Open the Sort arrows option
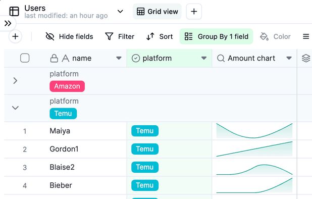312x199 pixels. (160, 36)
